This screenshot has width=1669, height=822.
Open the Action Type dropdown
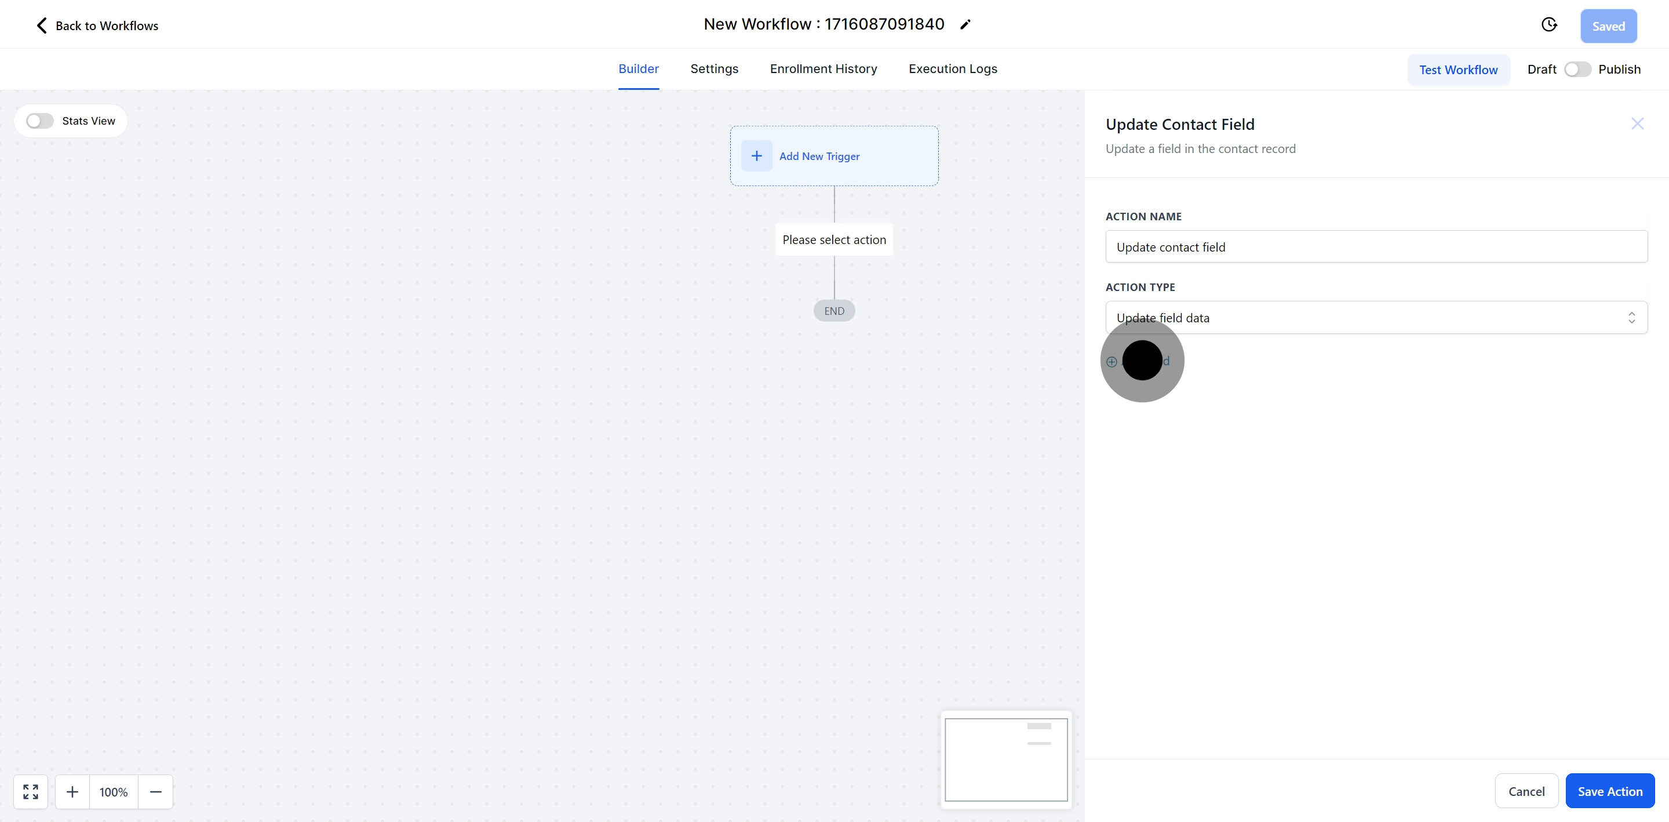1361,318
